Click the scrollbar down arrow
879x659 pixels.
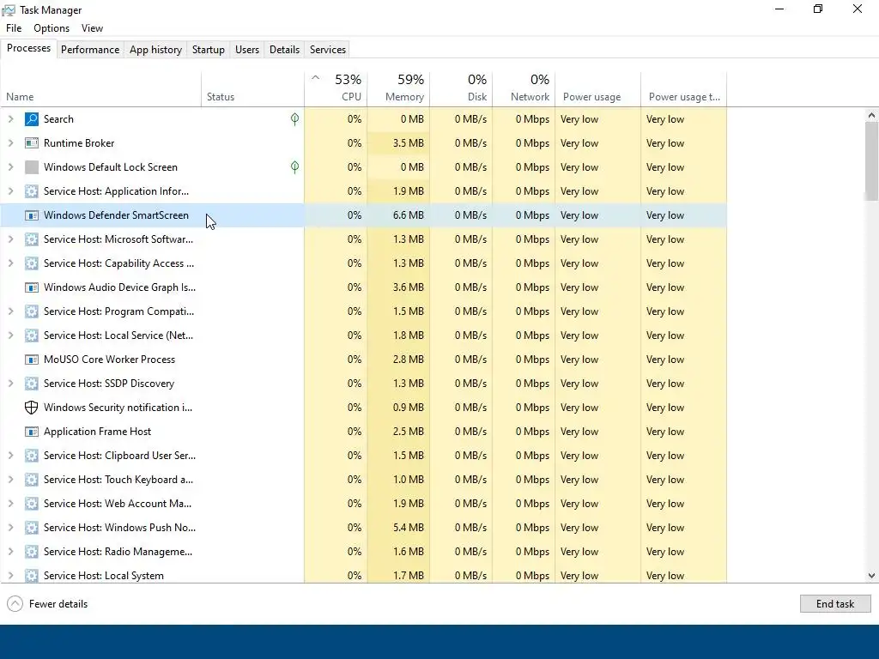(871, 576)
